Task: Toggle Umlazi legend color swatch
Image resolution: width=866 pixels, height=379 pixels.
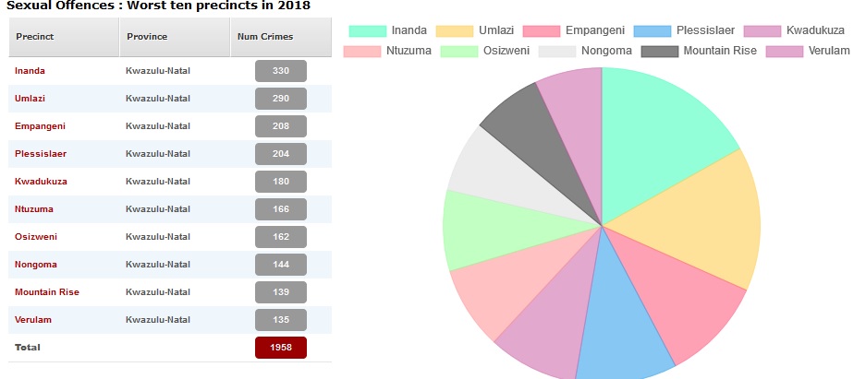Action: click(x=454, y=30)
